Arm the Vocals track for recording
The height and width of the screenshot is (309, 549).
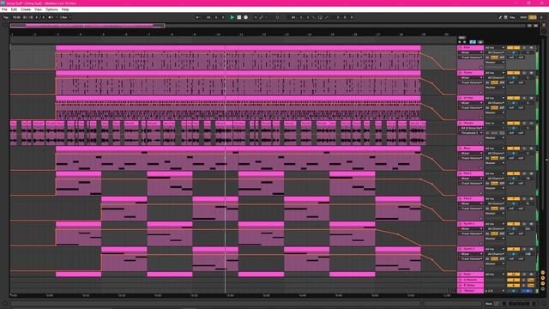(x=531, y=124)
